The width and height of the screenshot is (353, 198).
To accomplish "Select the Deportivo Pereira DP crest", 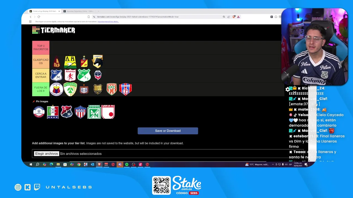I will pos(84,62).
